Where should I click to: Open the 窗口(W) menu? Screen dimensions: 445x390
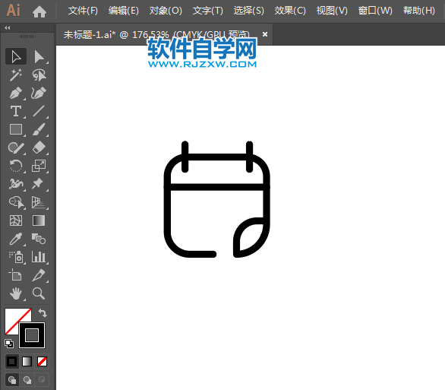(x=375, y=11)
